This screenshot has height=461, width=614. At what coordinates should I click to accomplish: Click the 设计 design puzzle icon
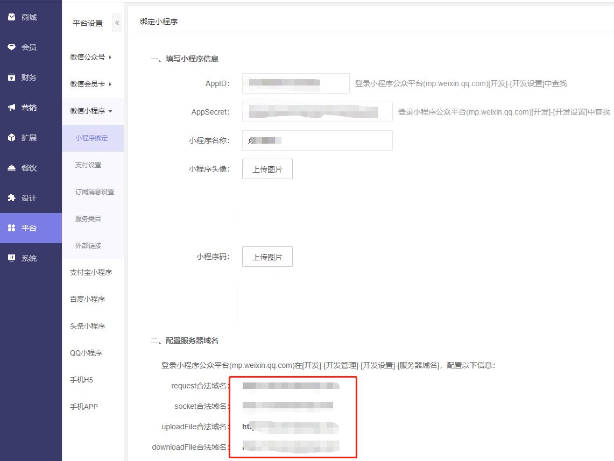coord(11,198)
